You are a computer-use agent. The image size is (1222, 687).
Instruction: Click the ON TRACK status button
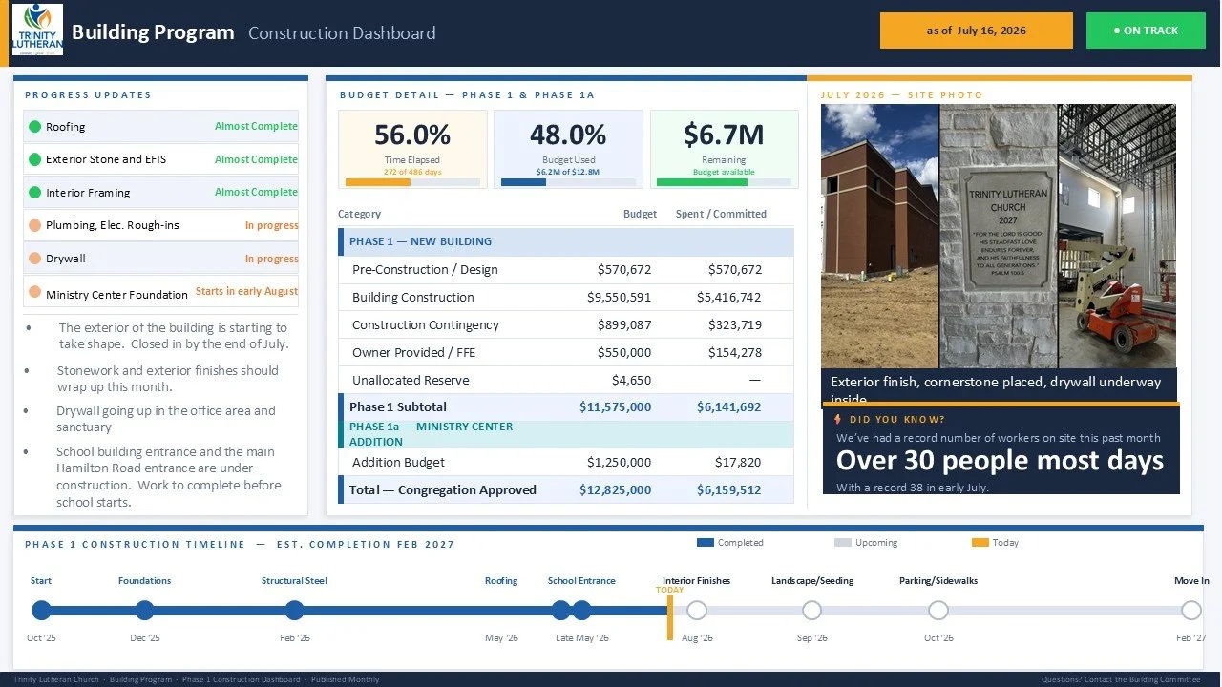pos(1146,31)
